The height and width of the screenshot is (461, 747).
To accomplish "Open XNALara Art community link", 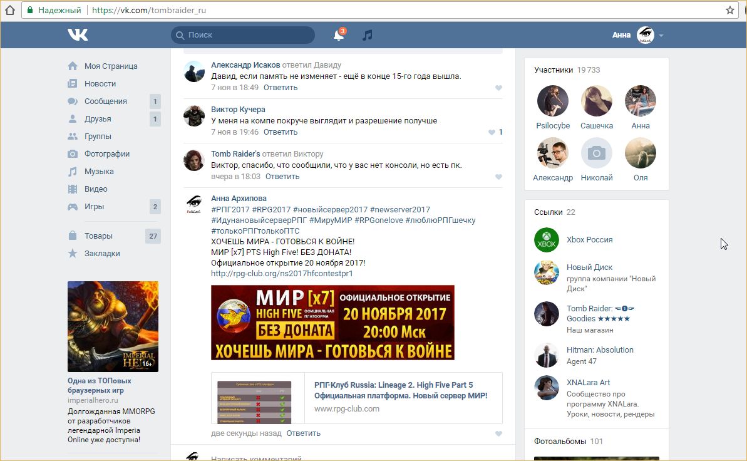I will pyautogui.click(x=588, y=382).
